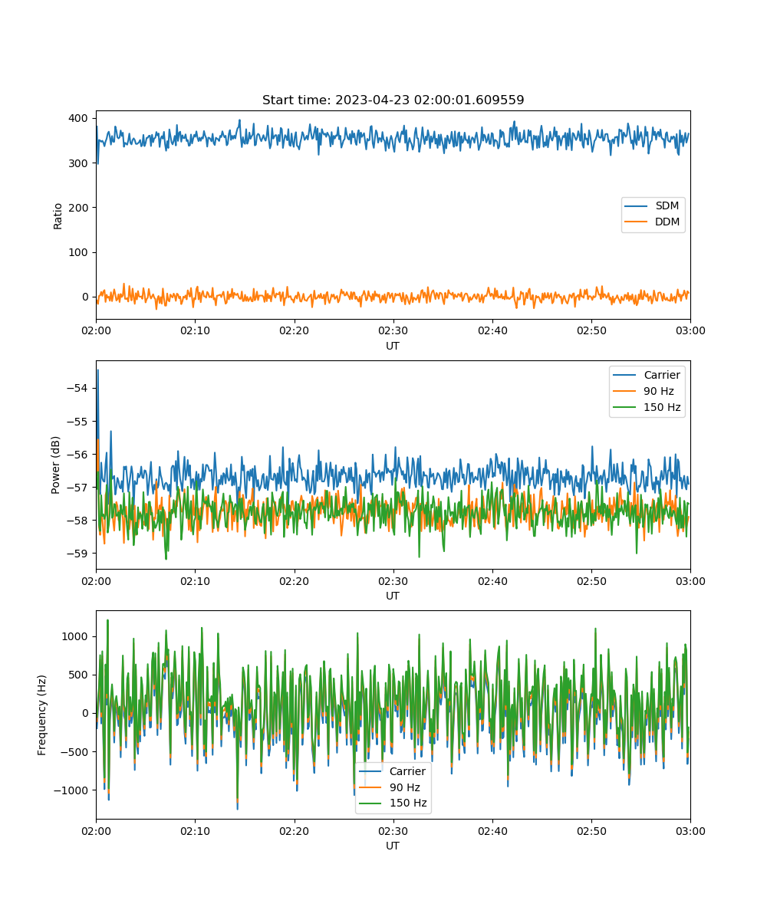
Task: Select the SDM legend label
Action: point(667,206)
